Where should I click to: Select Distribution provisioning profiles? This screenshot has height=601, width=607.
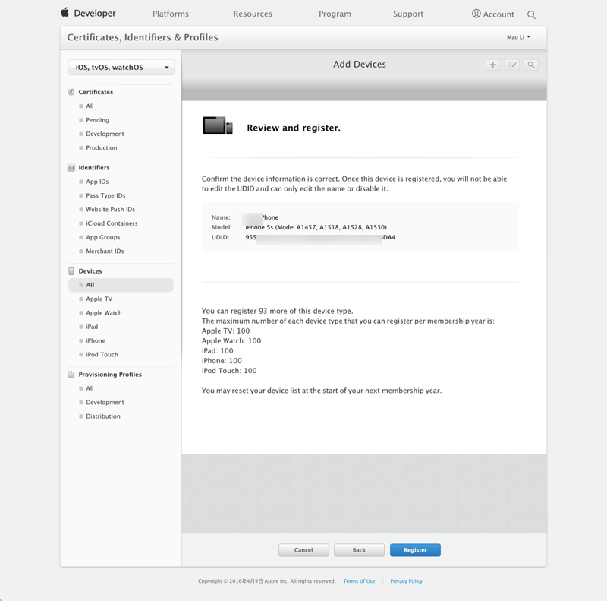click(x=103, y=416)
